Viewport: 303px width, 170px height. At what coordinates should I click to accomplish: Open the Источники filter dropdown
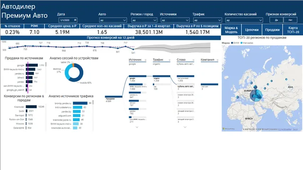[175, 20]
